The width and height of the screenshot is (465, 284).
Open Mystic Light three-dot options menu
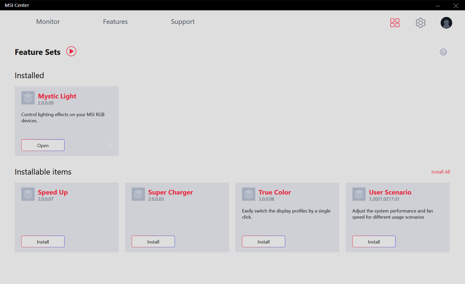coord(110,145)
